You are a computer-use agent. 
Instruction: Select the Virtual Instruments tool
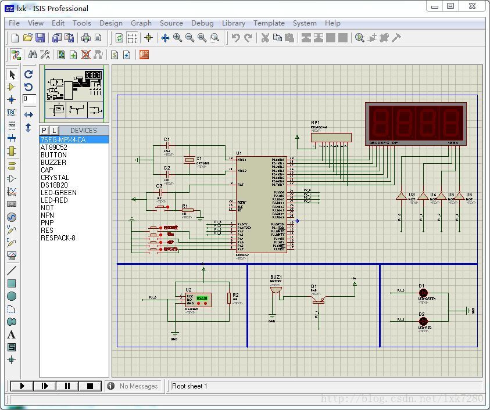coord(12,256)
